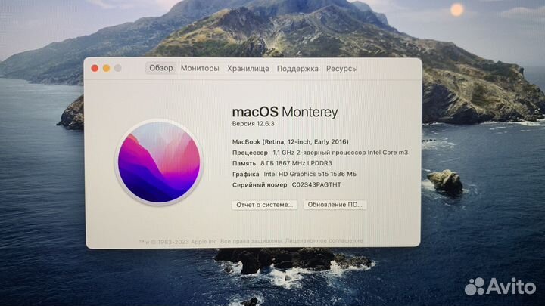Switch to the Обзор tab
The width and height of the screenshot is (545, 306).
161,68
